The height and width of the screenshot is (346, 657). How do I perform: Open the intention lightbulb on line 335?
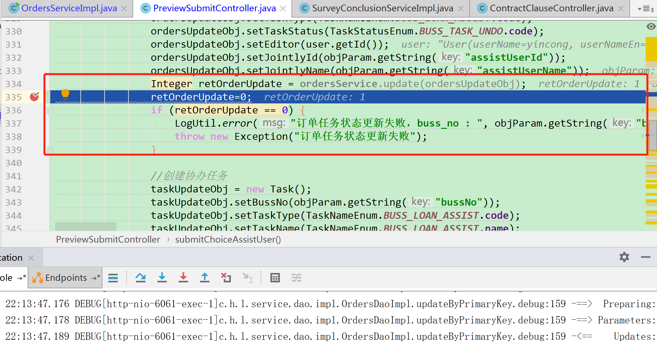(x=66, y=95)
